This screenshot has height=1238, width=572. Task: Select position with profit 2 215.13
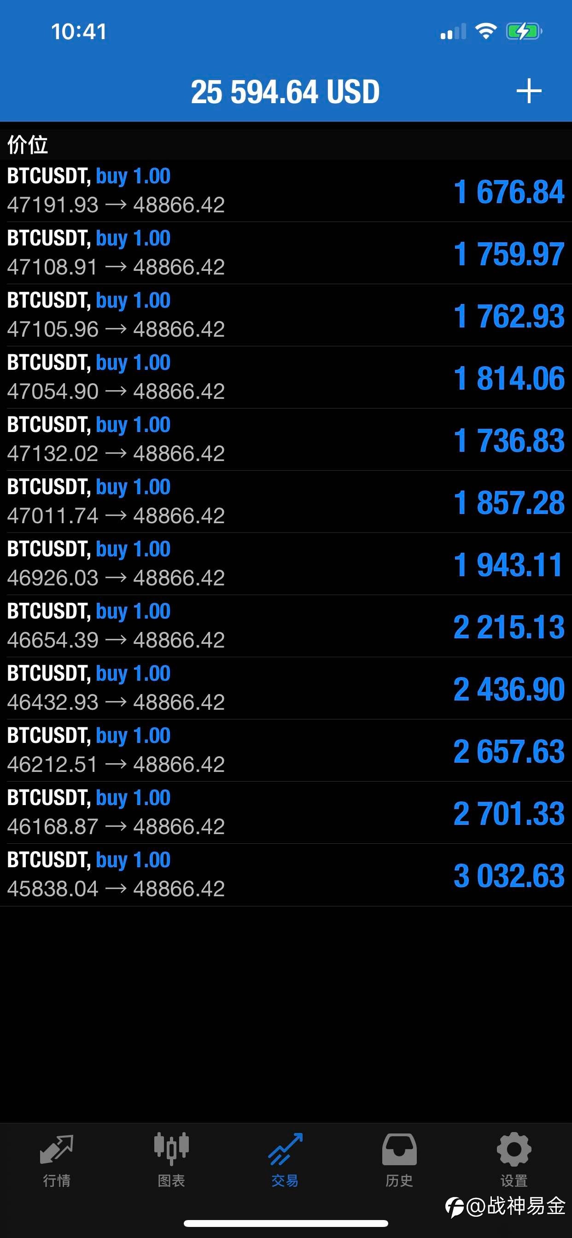tap(286, 626)
